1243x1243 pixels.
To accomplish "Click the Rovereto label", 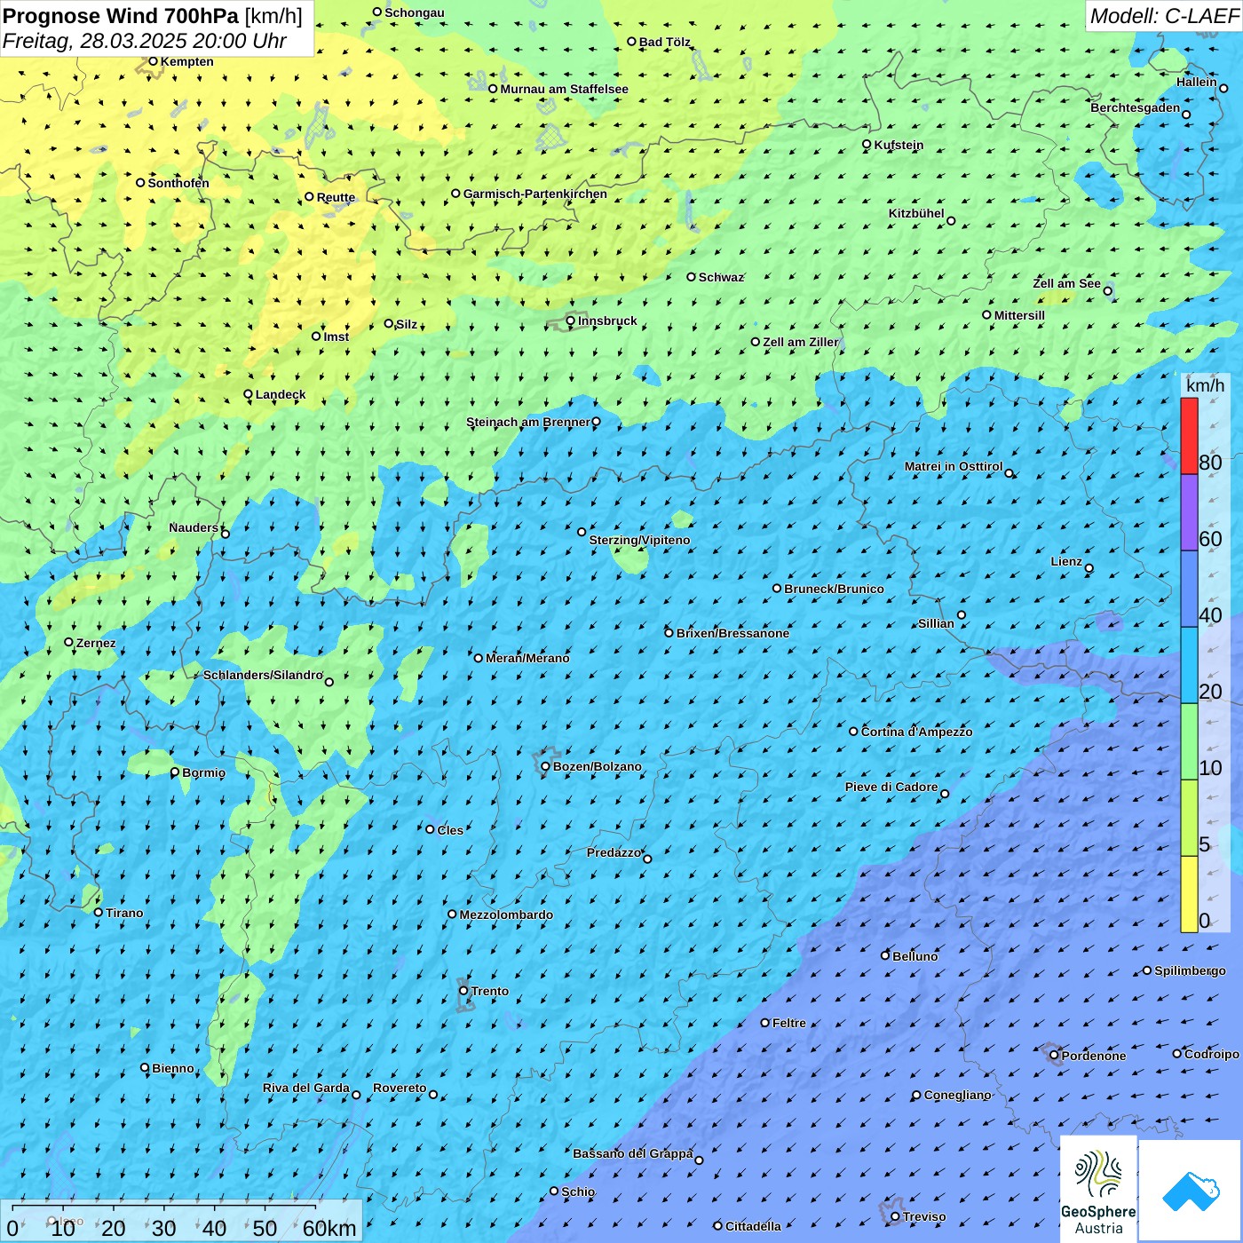I will (x=400, y=1088).
